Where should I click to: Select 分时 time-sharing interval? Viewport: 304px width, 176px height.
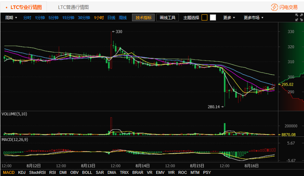(x=27, y=18)
